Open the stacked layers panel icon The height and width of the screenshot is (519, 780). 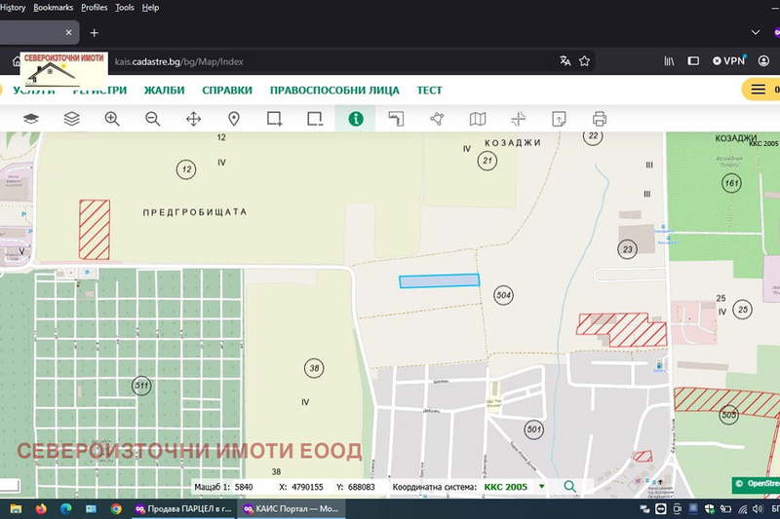(71, 119)
